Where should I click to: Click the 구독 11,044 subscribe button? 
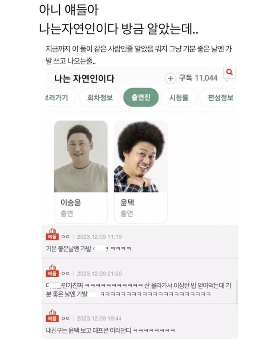click(x=198, y=78)
